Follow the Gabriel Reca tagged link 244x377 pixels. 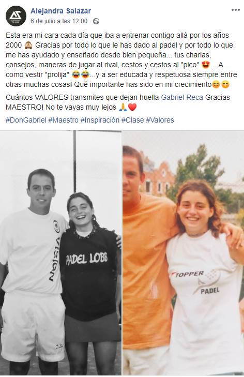[182, 97]
